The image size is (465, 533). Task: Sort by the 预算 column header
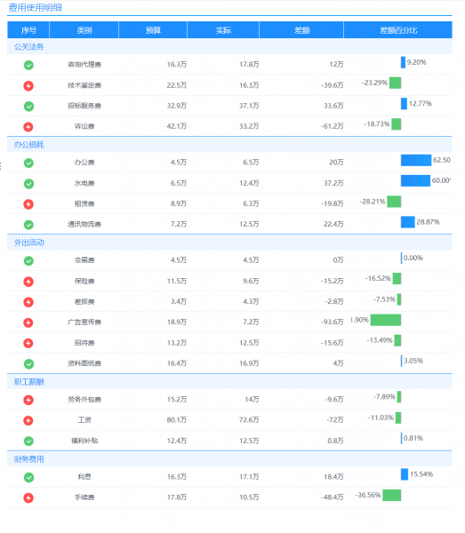pos(153,30)
